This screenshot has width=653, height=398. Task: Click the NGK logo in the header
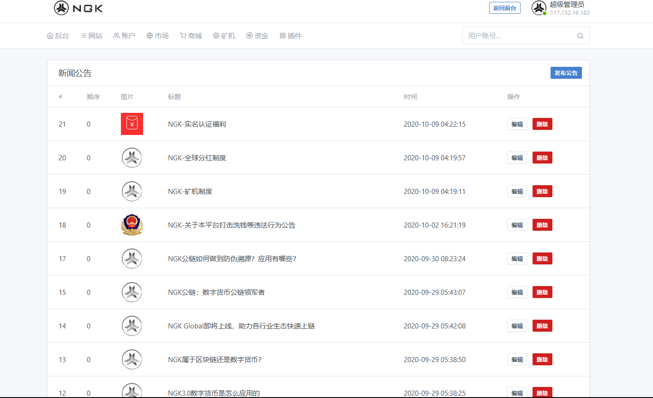pyautogui.click(x=78, y=8)
